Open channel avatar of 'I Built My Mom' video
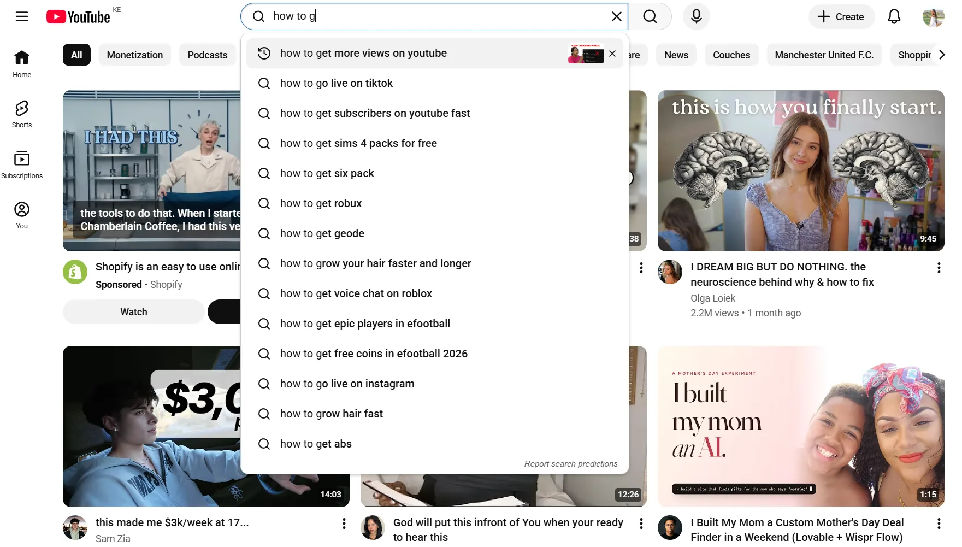The height and width of the screenshot is (547, 962). click(x=670, y=528)
